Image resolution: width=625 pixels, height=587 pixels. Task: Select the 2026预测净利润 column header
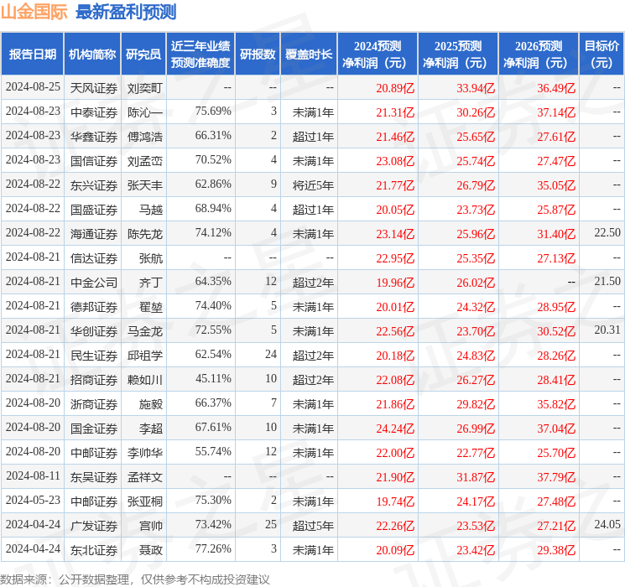tap(539, 55)
